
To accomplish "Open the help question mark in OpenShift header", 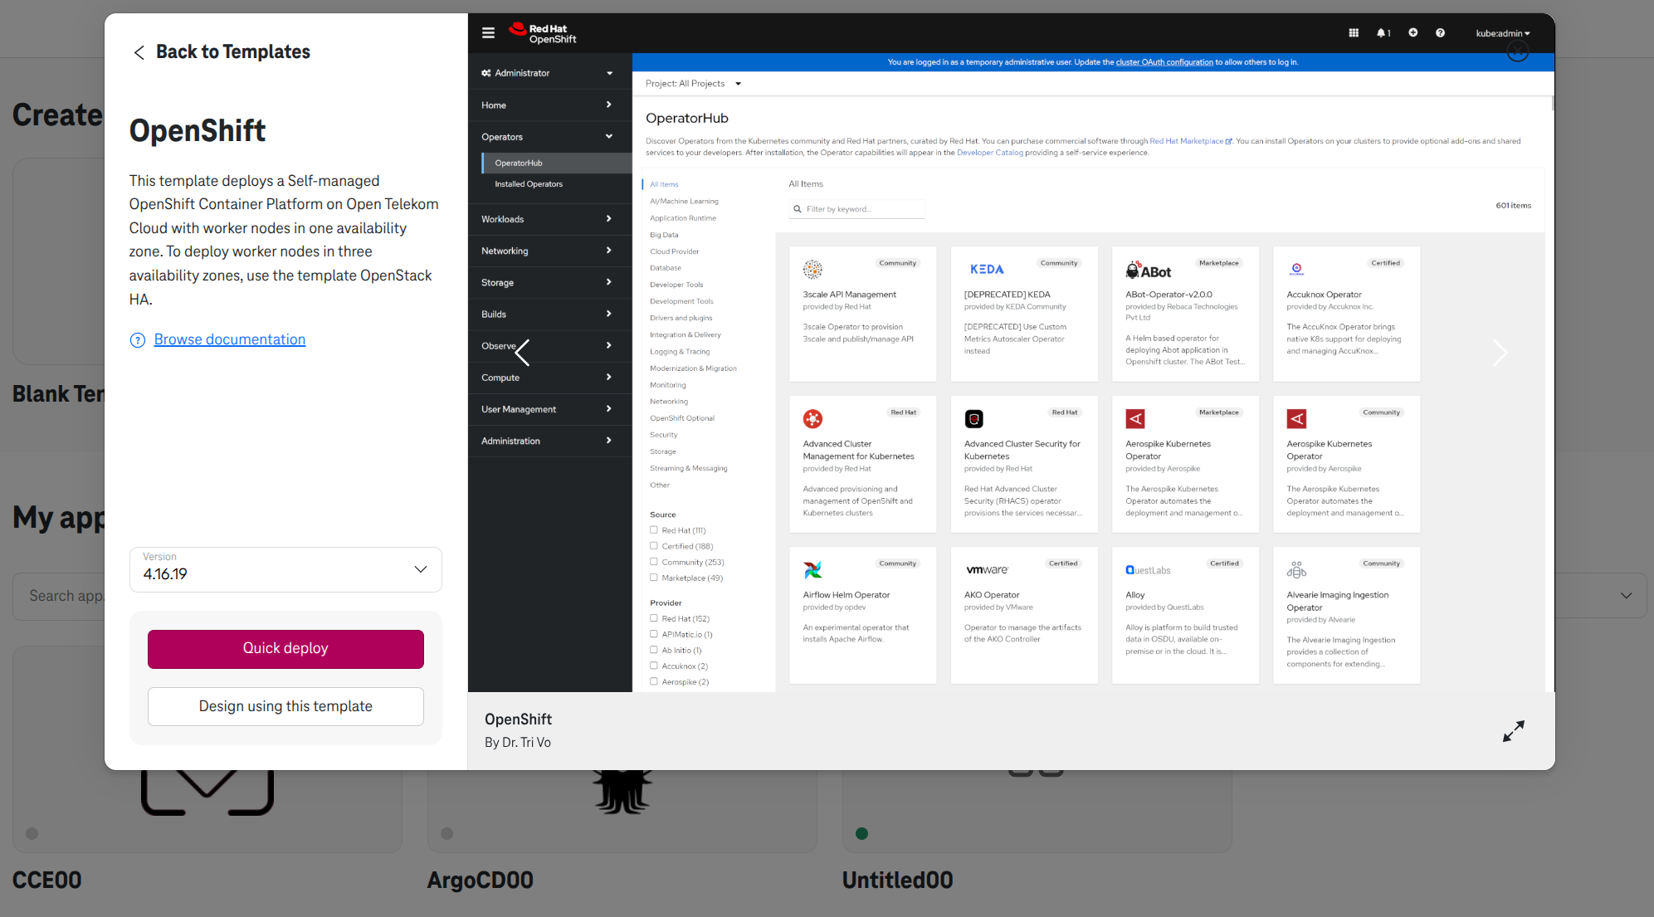I will tap(1440, 33).
